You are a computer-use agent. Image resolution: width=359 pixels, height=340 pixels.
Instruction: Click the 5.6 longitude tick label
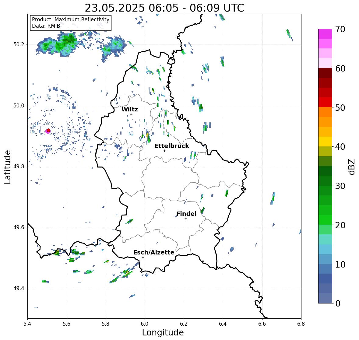pyautogui.click(x=67, y=324)
